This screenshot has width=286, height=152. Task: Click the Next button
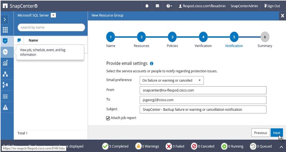277,133
